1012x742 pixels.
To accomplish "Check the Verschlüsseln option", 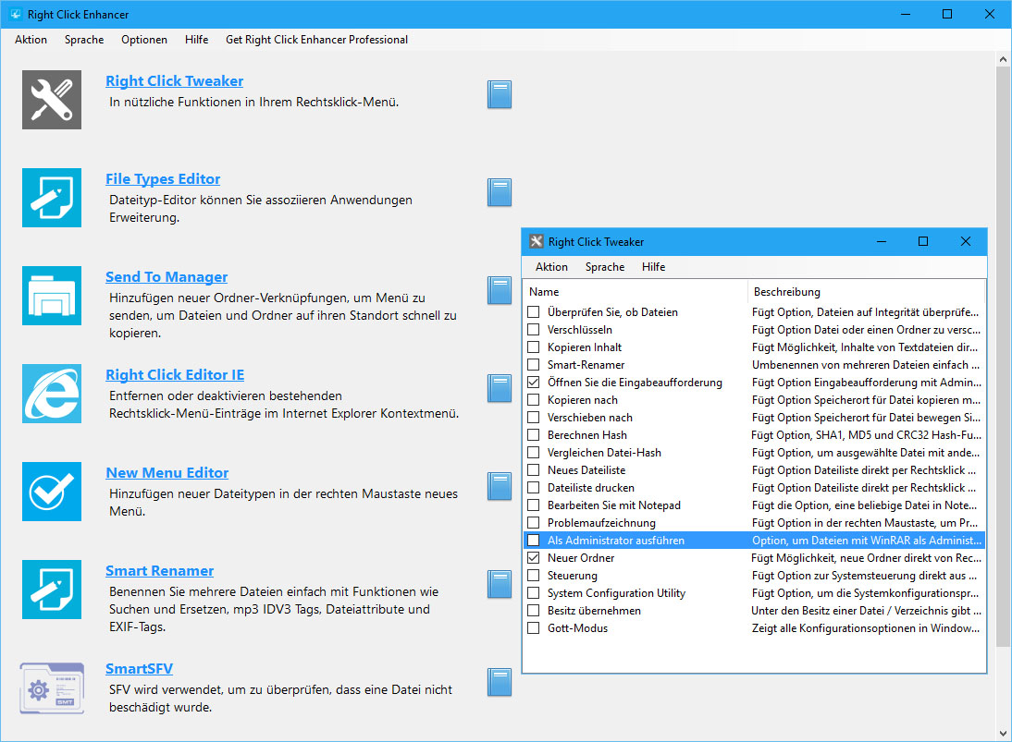I will pyautogui.click(x=533, y=330).
